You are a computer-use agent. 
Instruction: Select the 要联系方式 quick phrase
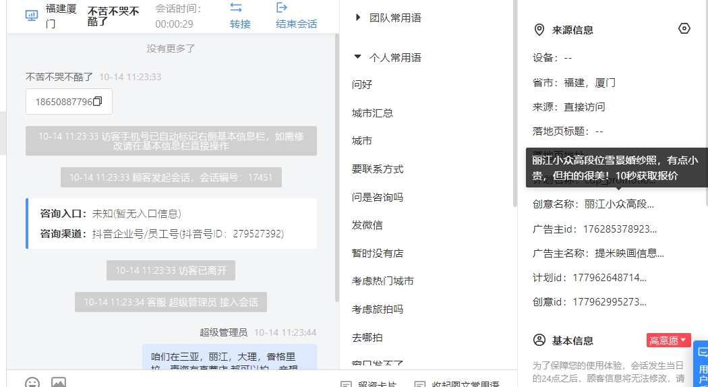[x=378, y=169]
